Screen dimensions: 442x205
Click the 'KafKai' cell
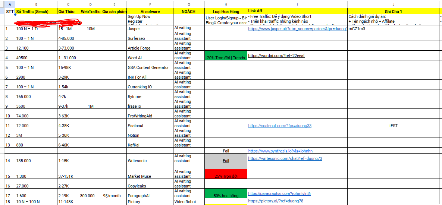(x=150, y=142)
